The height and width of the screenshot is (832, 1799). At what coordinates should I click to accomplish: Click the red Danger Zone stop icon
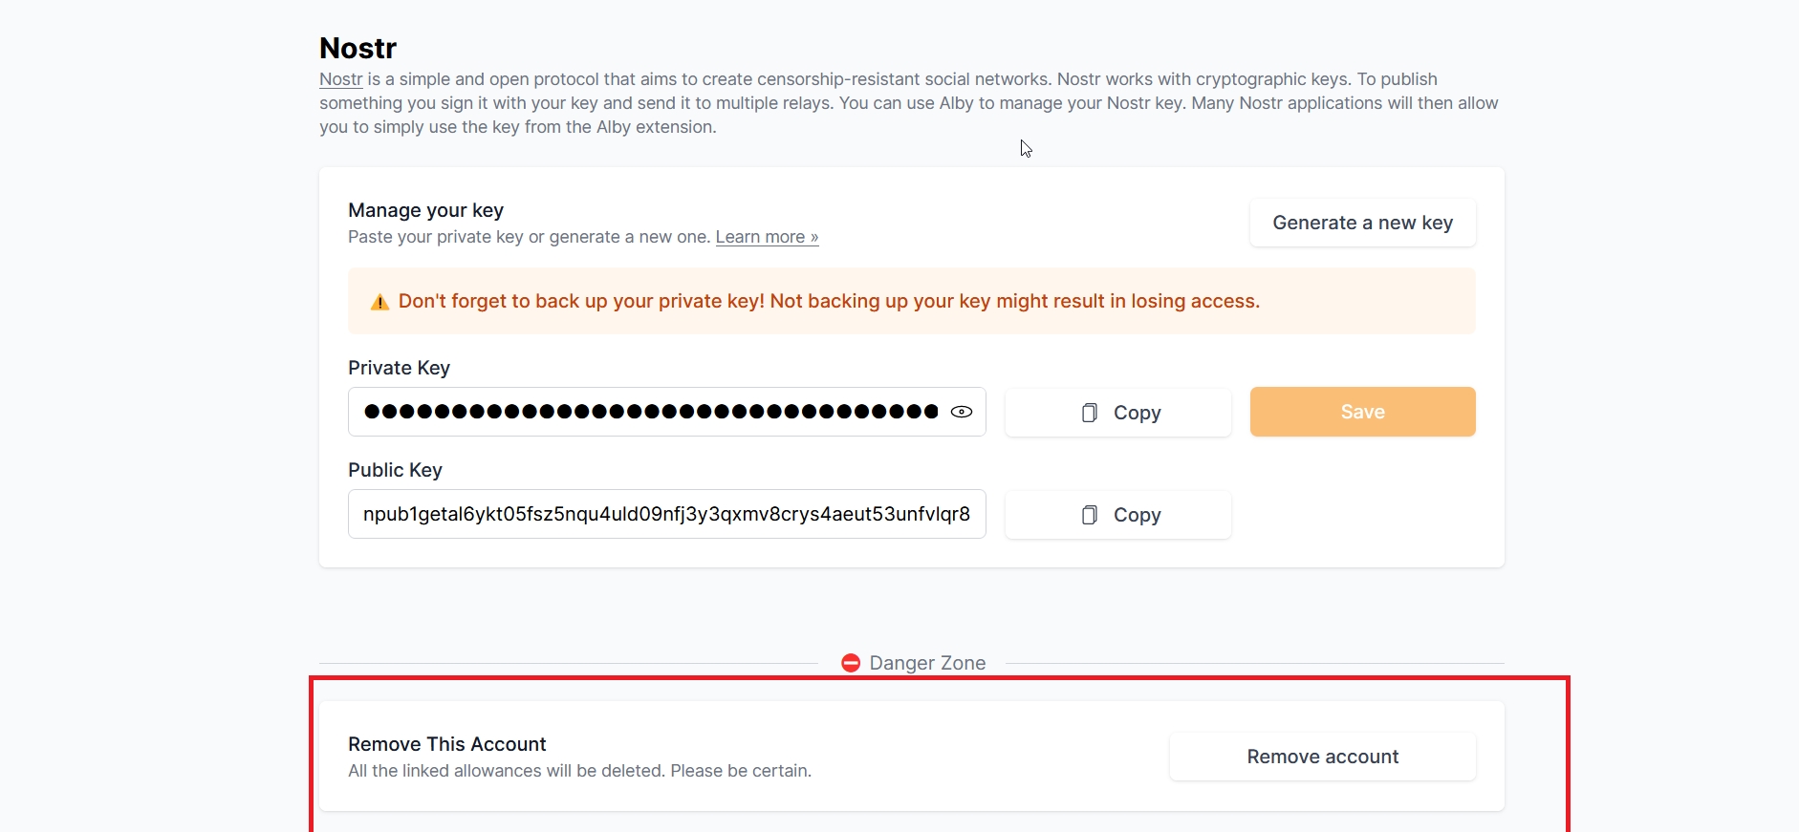click(x=851, y=663)
